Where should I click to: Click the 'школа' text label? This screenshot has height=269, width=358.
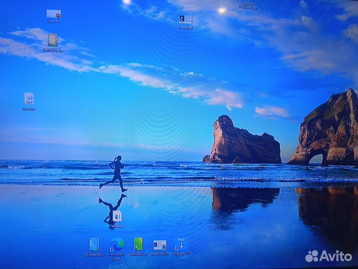(x=117, y=226)
